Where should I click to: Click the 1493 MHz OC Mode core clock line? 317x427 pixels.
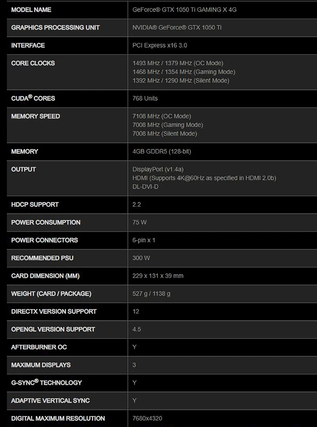coord(178,63)
